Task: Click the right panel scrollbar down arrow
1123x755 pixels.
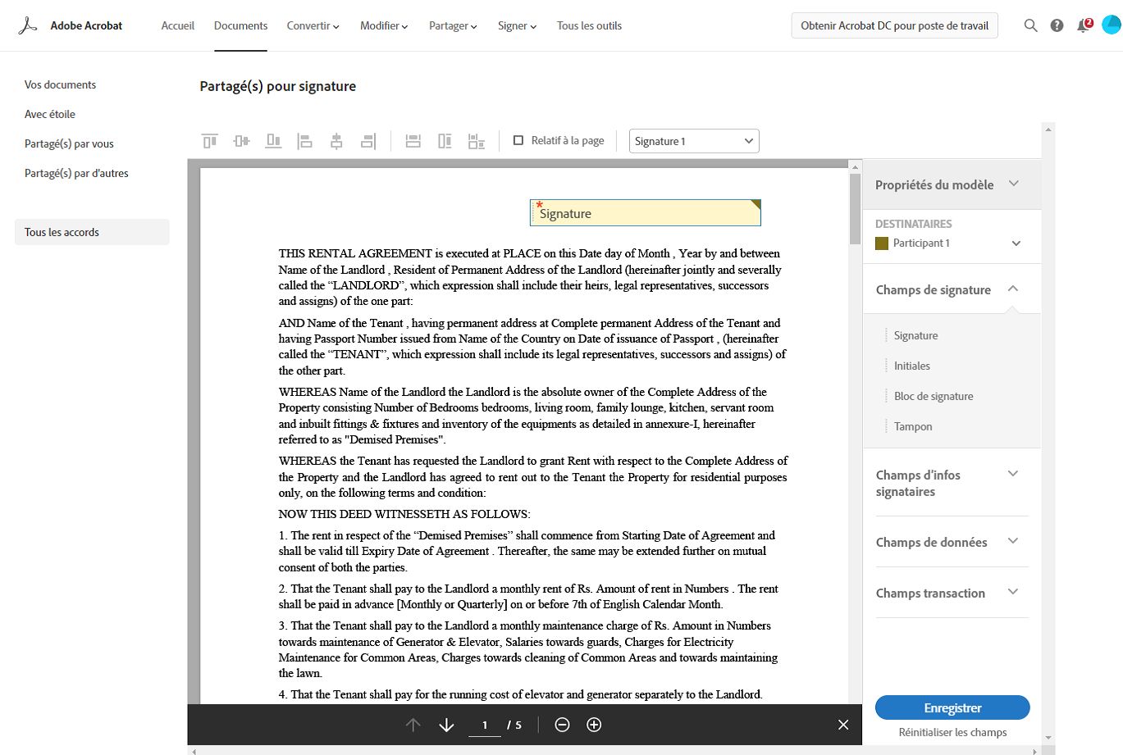Action: click(1048, 737)
